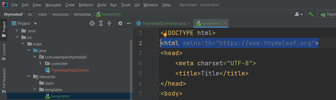Open the Build menu
The image size is (336, 100).
(102, 5)
